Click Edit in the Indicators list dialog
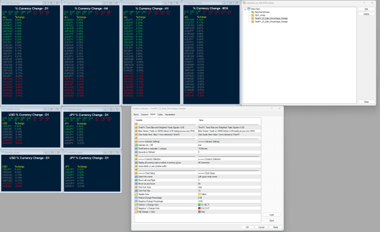380x232 pixels. point(366,9)
